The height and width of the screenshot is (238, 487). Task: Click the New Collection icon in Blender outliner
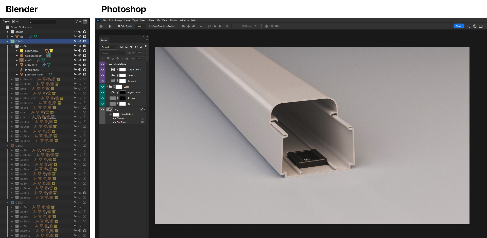pyautogui.click(x=85, y=22)
